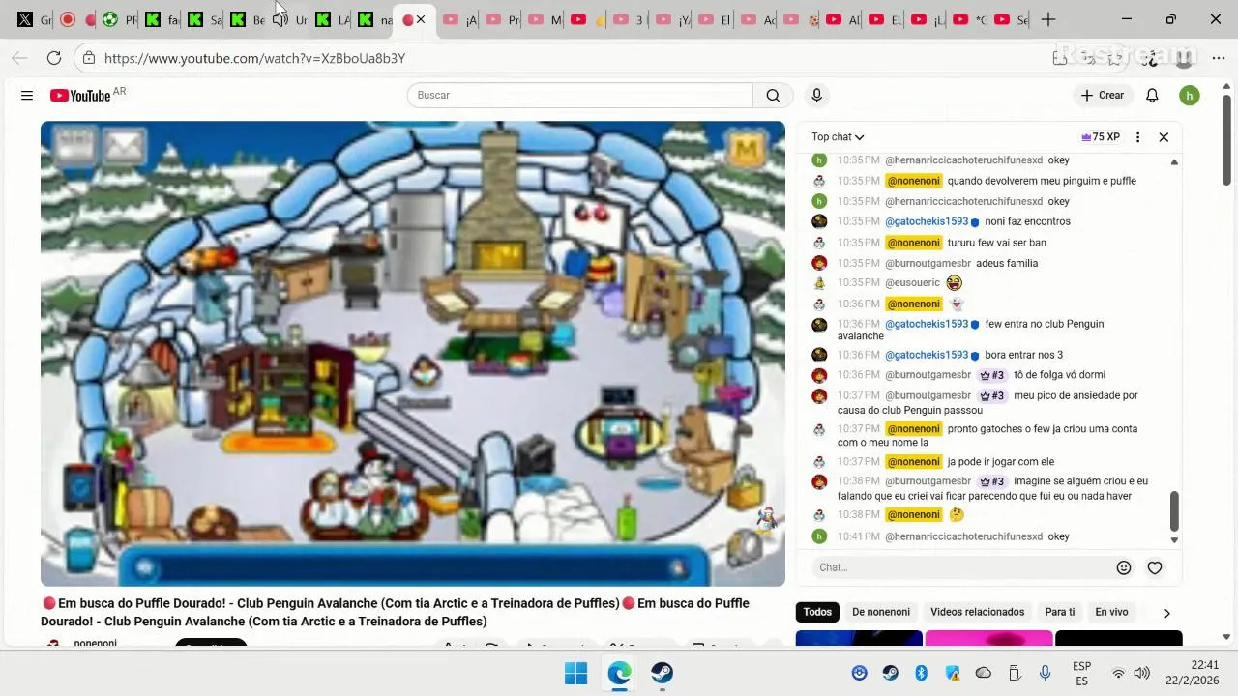Click the microphone tray icon
The image size is (1238, 696).
point(1045,673)
